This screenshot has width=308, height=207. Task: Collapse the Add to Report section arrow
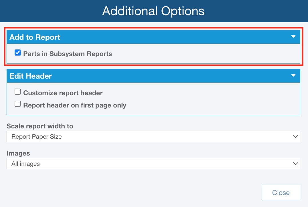click(x=293, y=37)
